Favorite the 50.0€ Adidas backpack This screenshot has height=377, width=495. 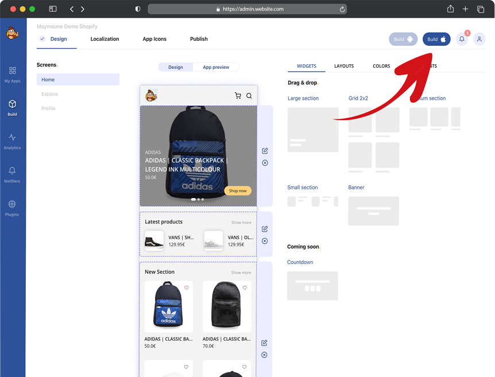click(x=187, y=287)
